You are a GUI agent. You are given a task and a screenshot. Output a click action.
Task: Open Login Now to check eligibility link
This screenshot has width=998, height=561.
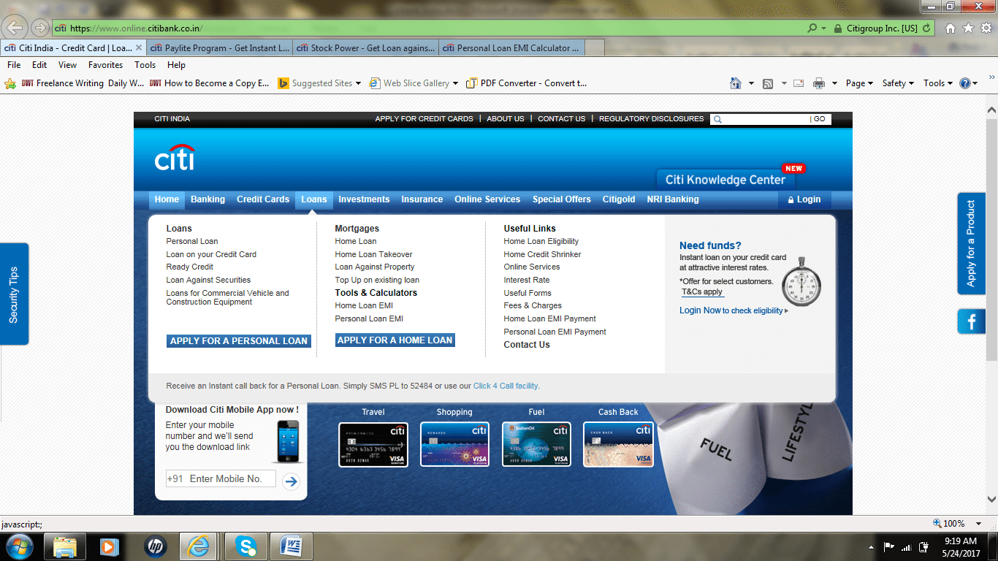[734, 310]
